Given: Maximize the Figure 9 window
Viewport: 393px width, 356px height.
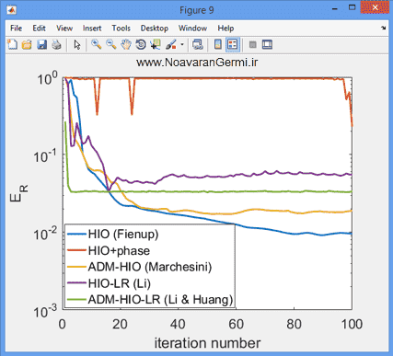Looking at the screenshot, I should coord(352,7).
